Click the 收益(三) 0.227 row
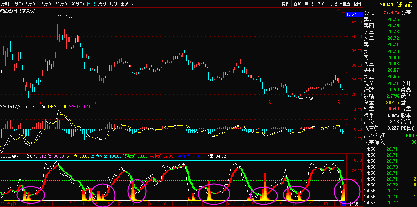This screenshot has height=207, width=417. [390, 128]
